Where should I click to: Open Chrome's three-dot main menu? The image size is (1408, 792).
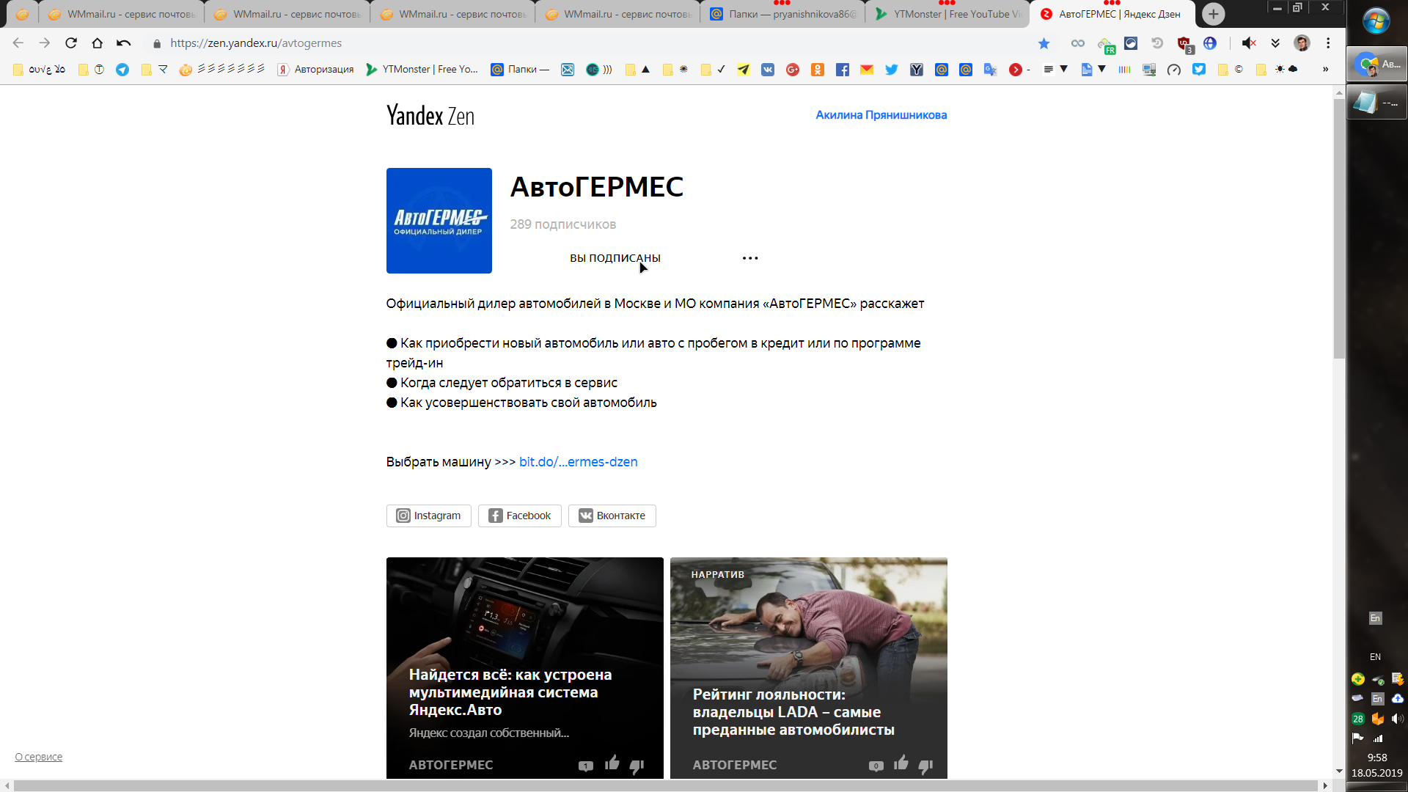[1328, 43]
